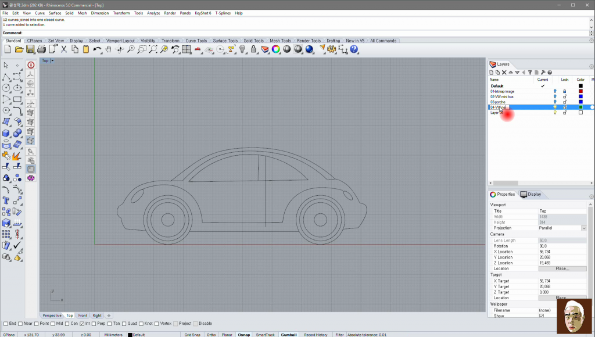Change the 01-bitmap image red color swatch
Screen dimensions: 595x337
(x=580, y=91)
